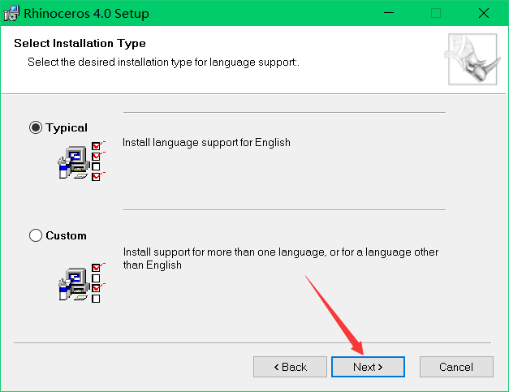Select the Typical radio button
Image resolution: width=509 pixels, height=392 pixels.
pyautogui.click(x=36, y=127)
